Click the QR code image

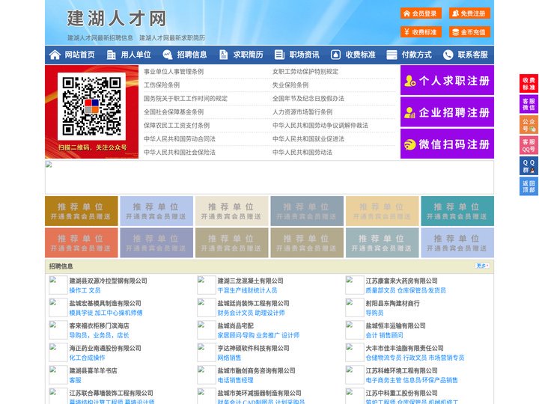tap(91, 106)
